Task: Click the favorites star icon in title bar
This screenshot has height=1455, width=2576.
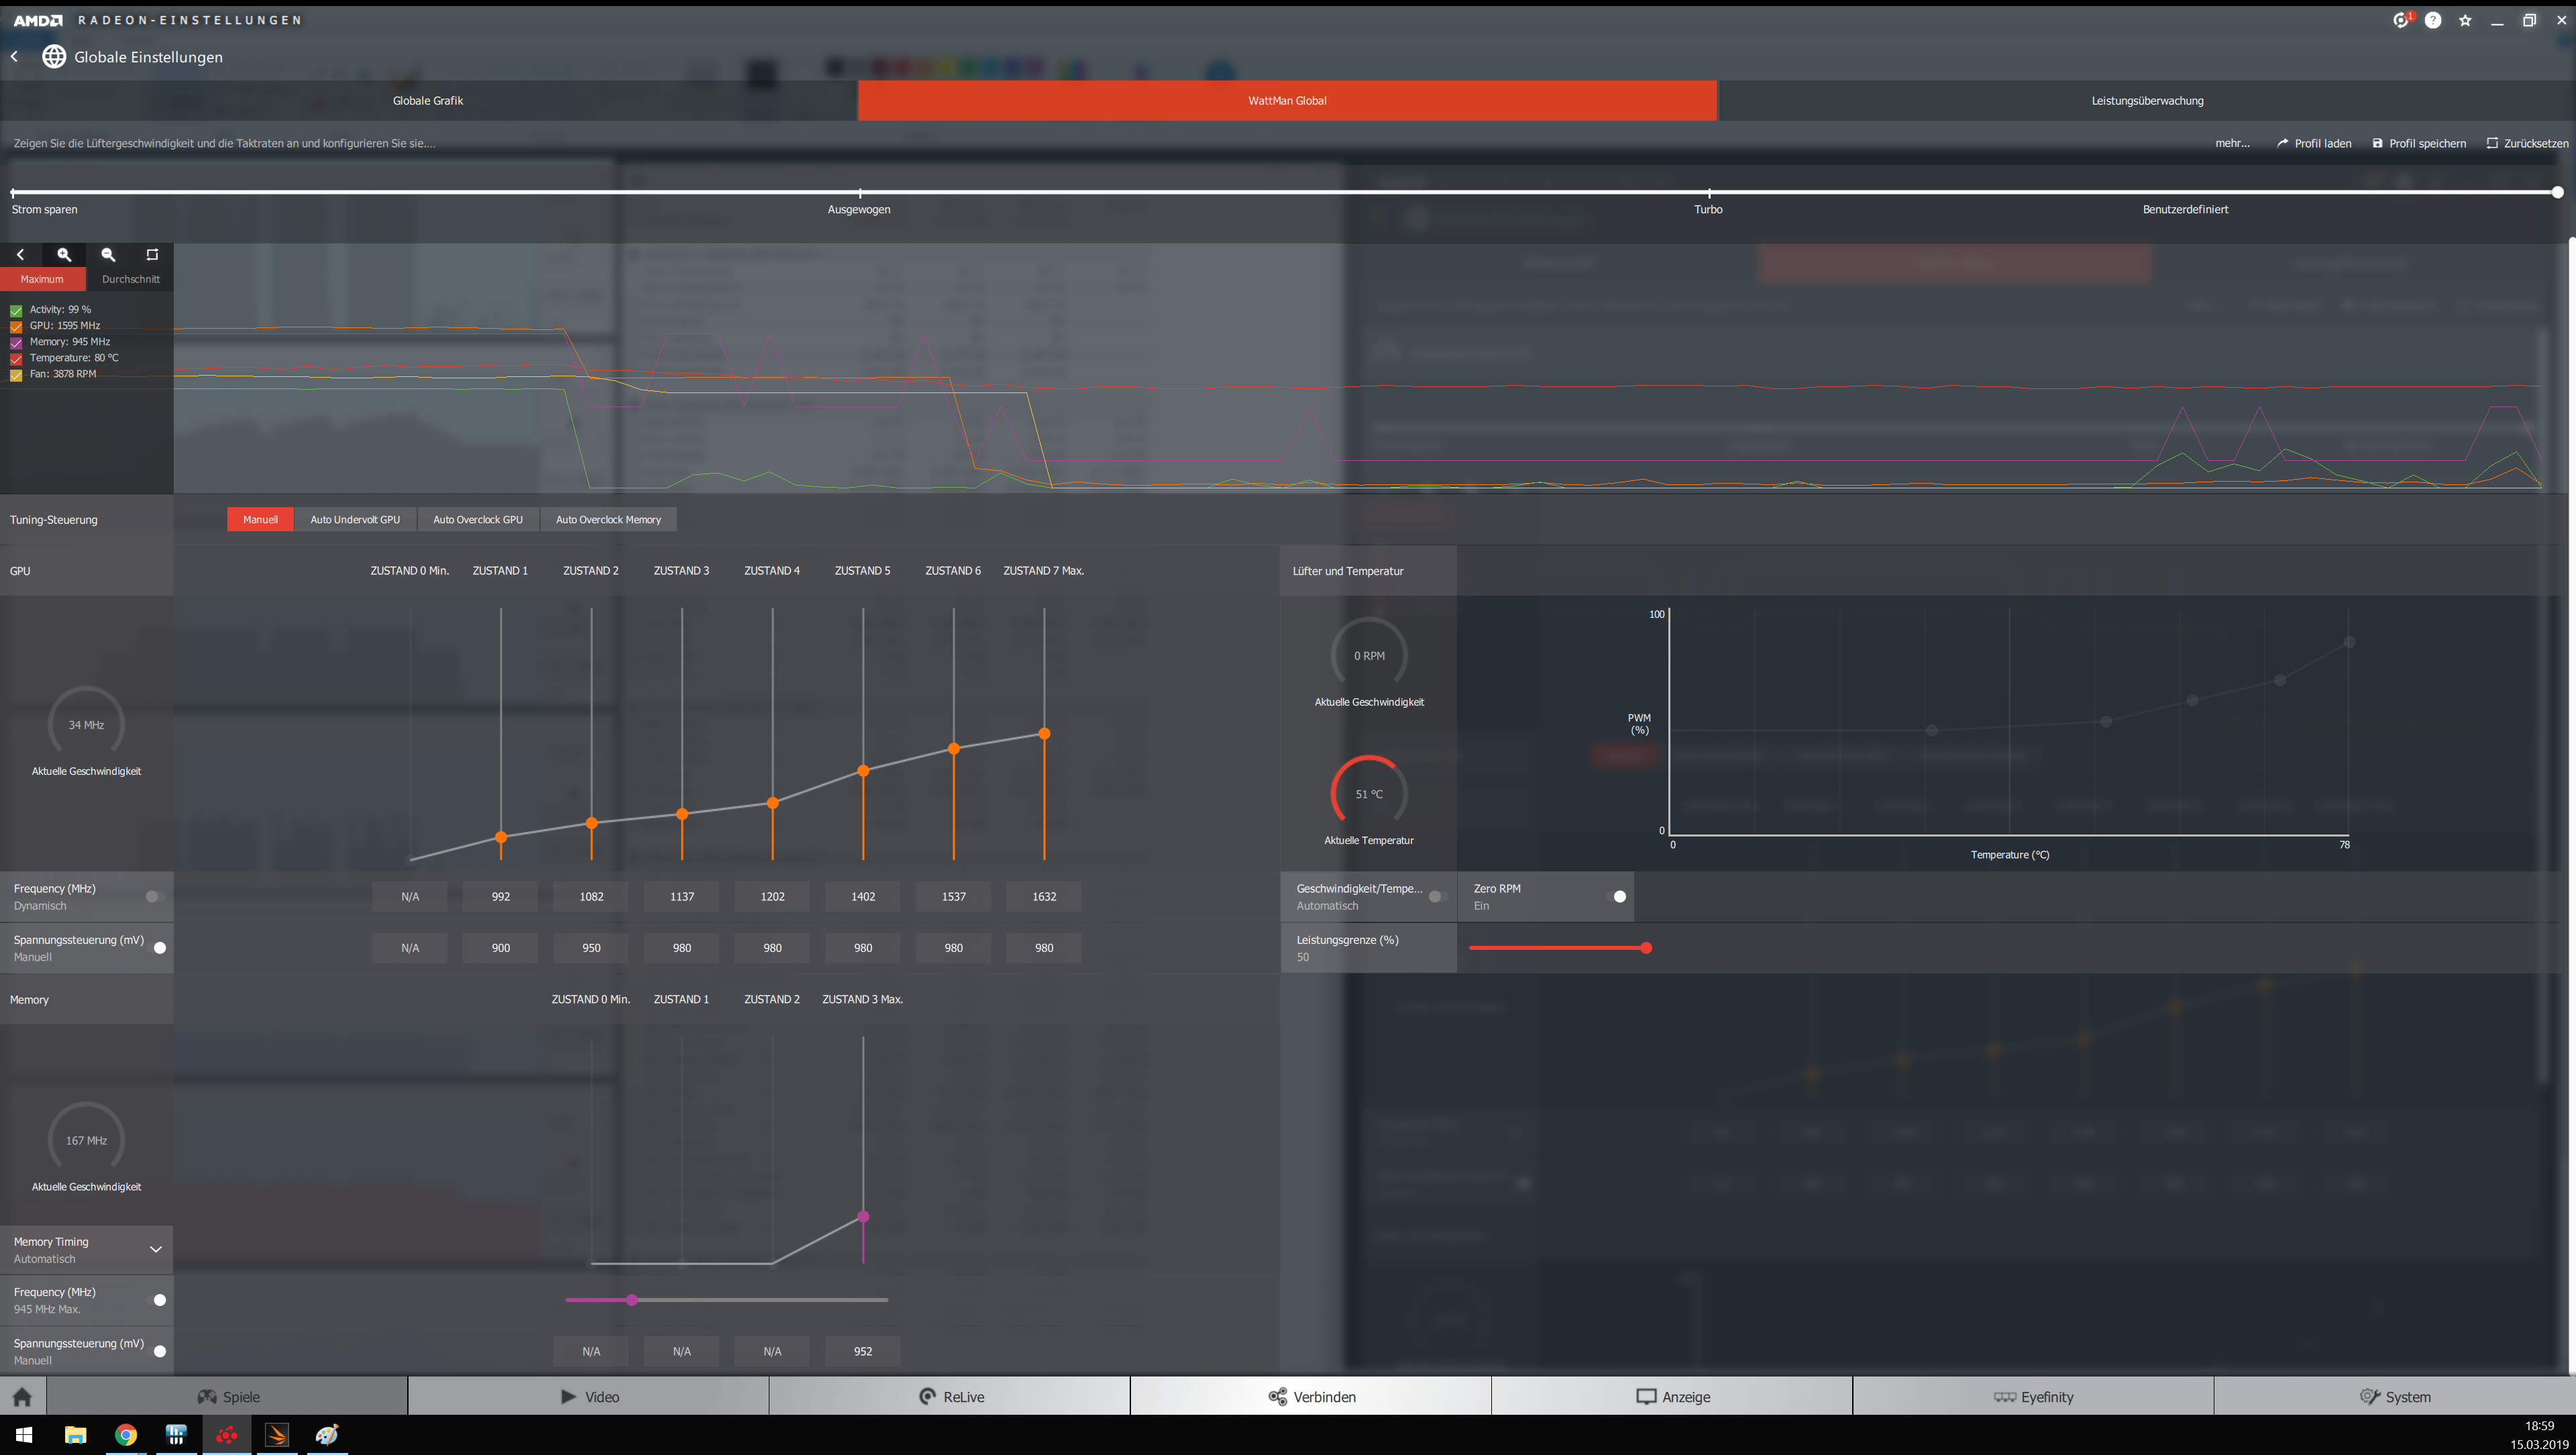Action: click(x=2465, y=20)
